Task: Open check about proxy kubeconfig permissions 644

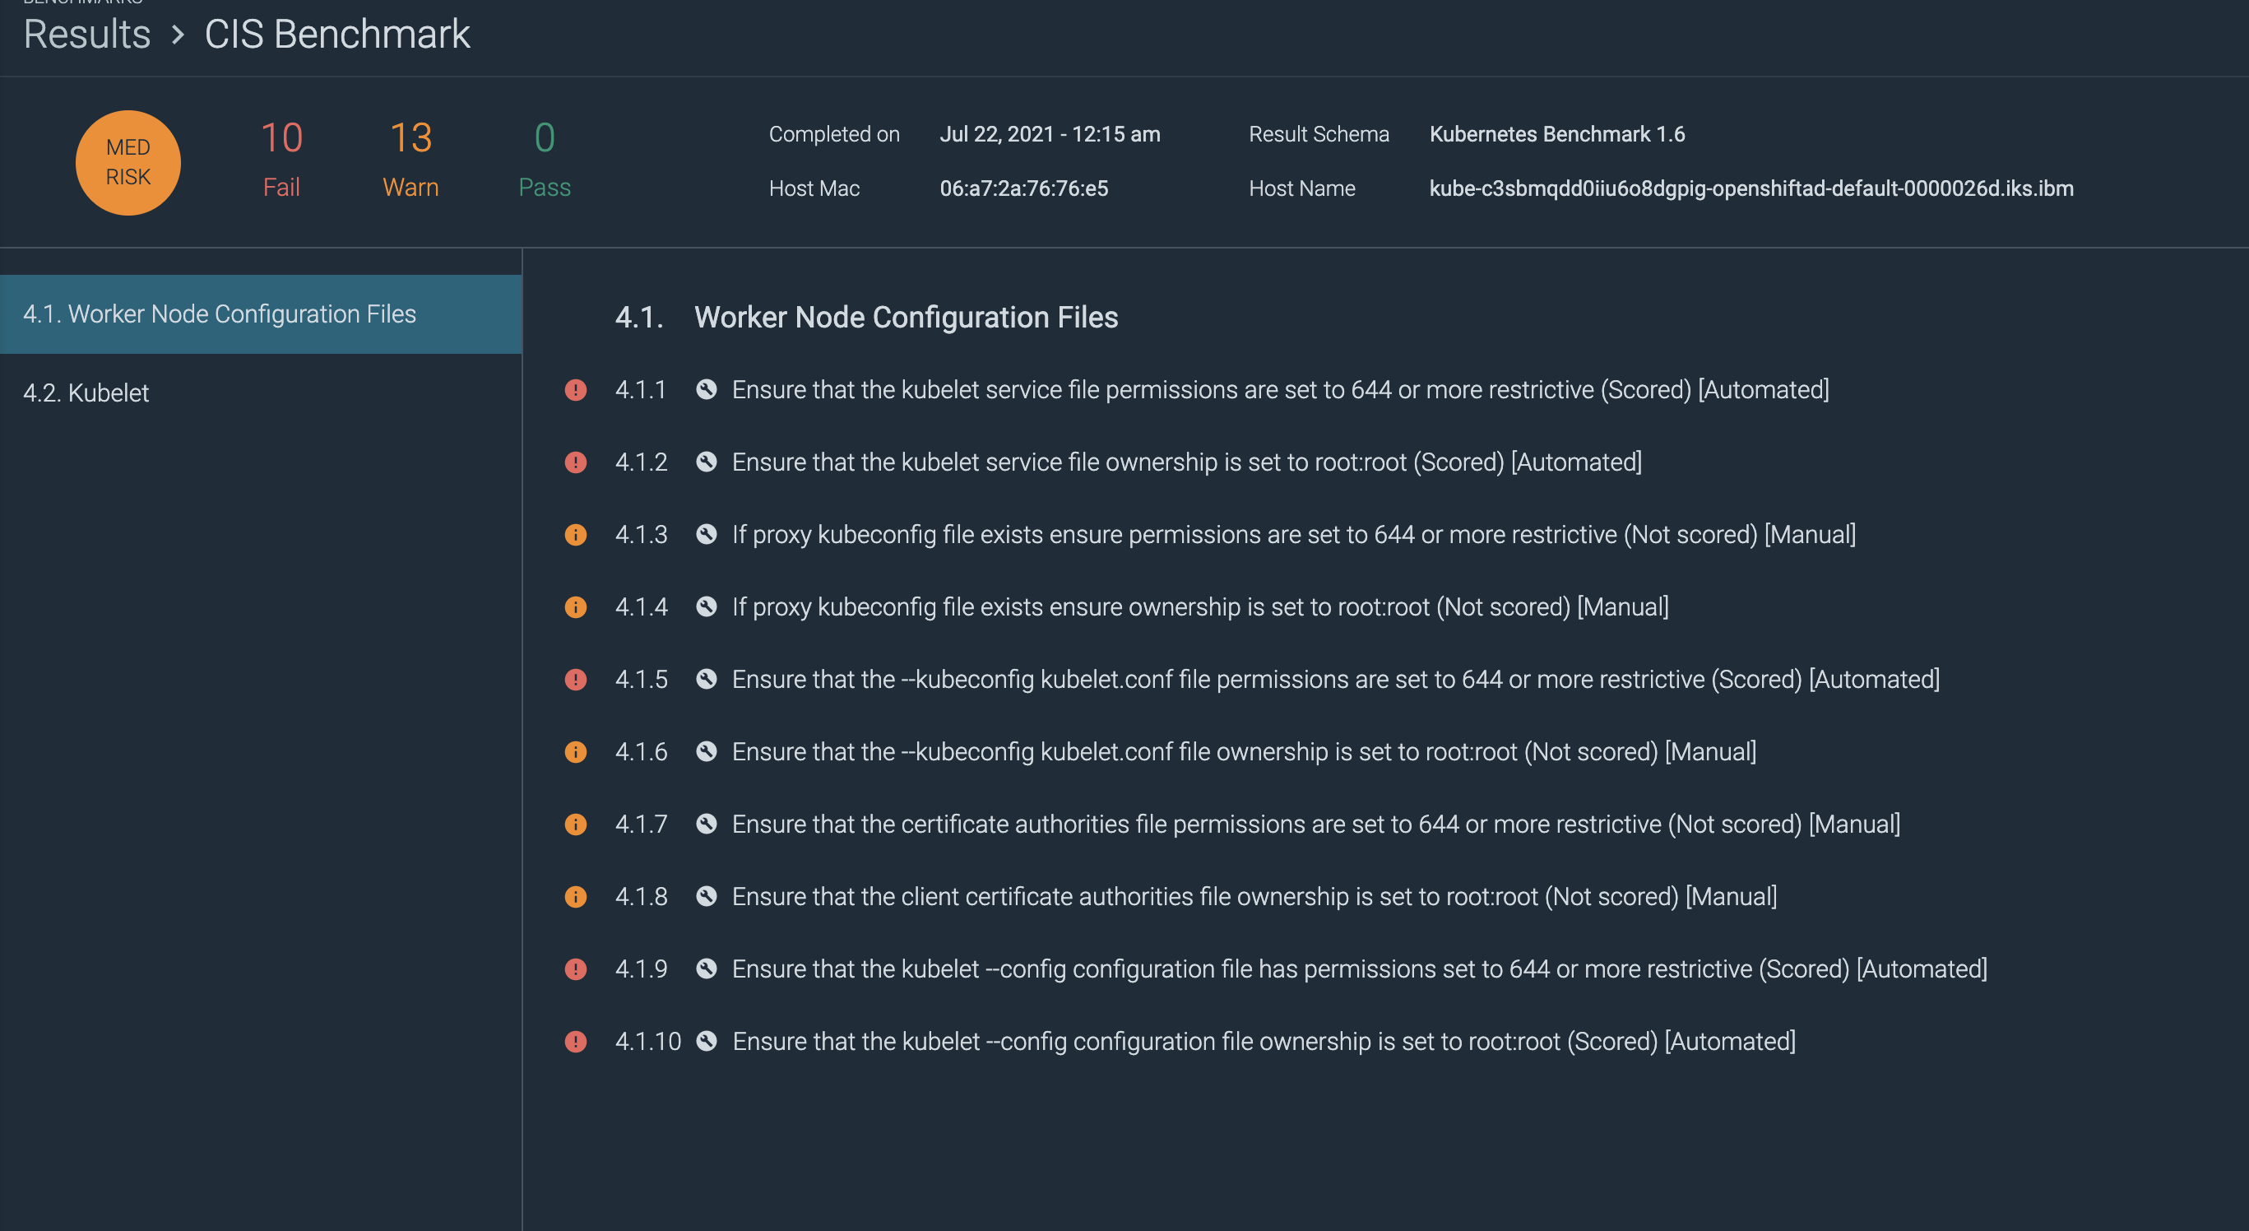Action: pyautogui.click(x=1294, y=534)
